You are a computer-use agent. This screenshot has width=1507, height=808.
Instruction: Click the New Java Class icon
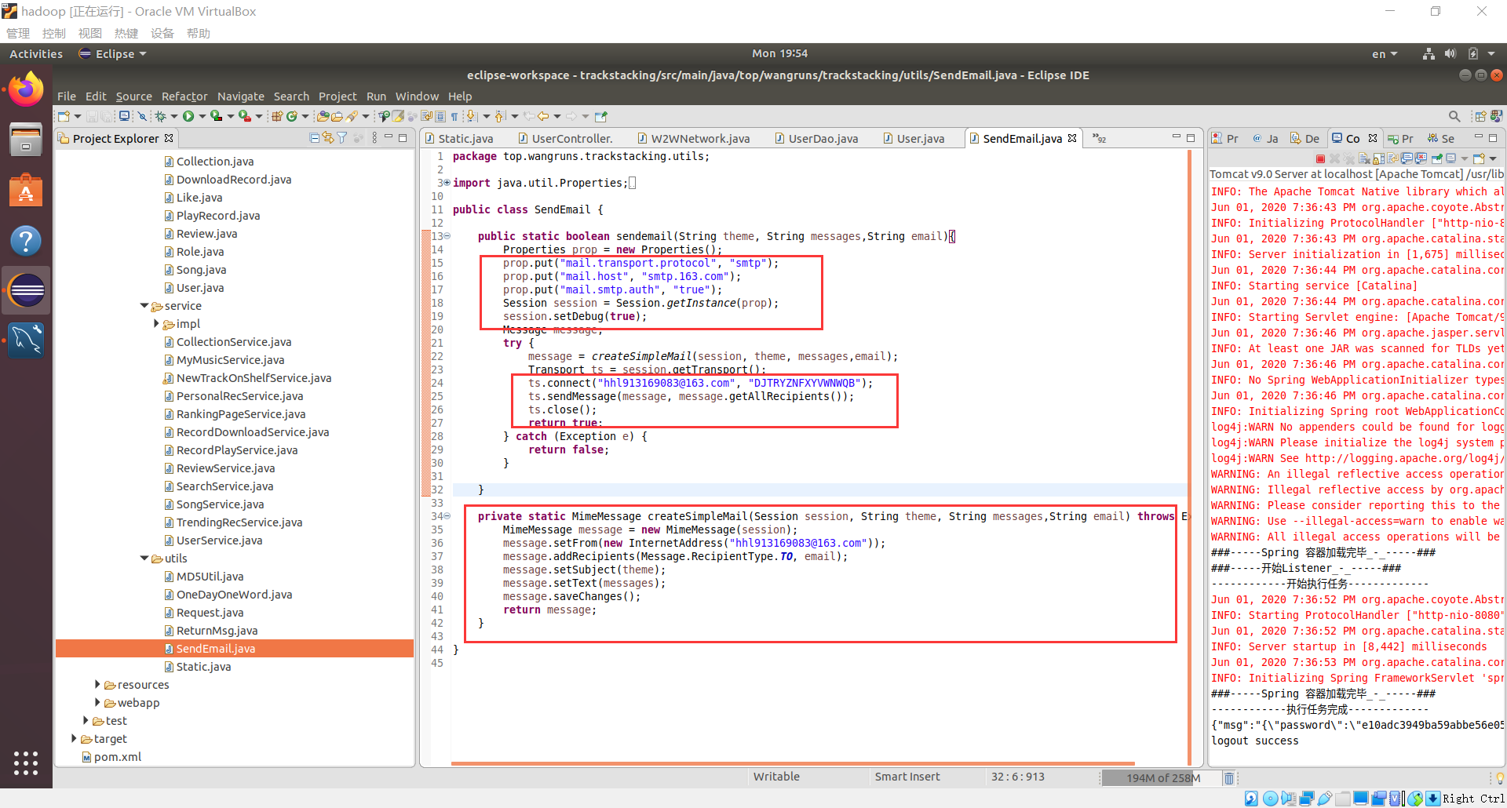coord(292,116)
